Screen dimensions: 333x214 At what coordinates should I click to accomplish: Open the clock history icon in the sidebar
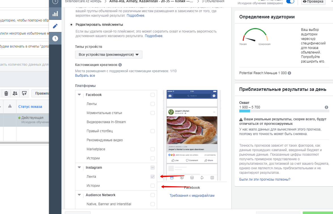pyautogui.click(x=55, y=38)
